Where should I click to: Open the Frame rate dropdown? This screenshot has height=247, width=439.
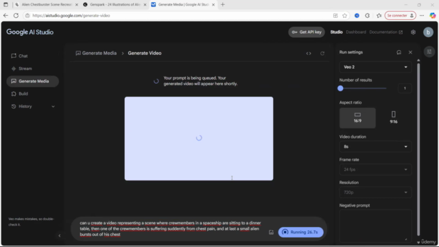[375, 169]
